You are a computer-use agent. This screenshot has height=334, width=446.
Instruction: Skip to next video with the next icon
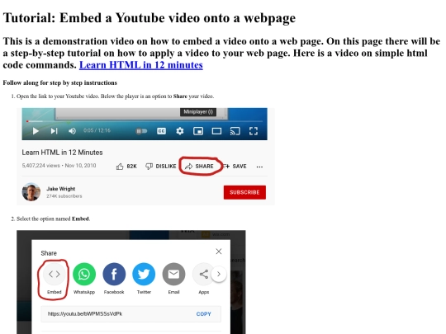[x=54, y=131]
